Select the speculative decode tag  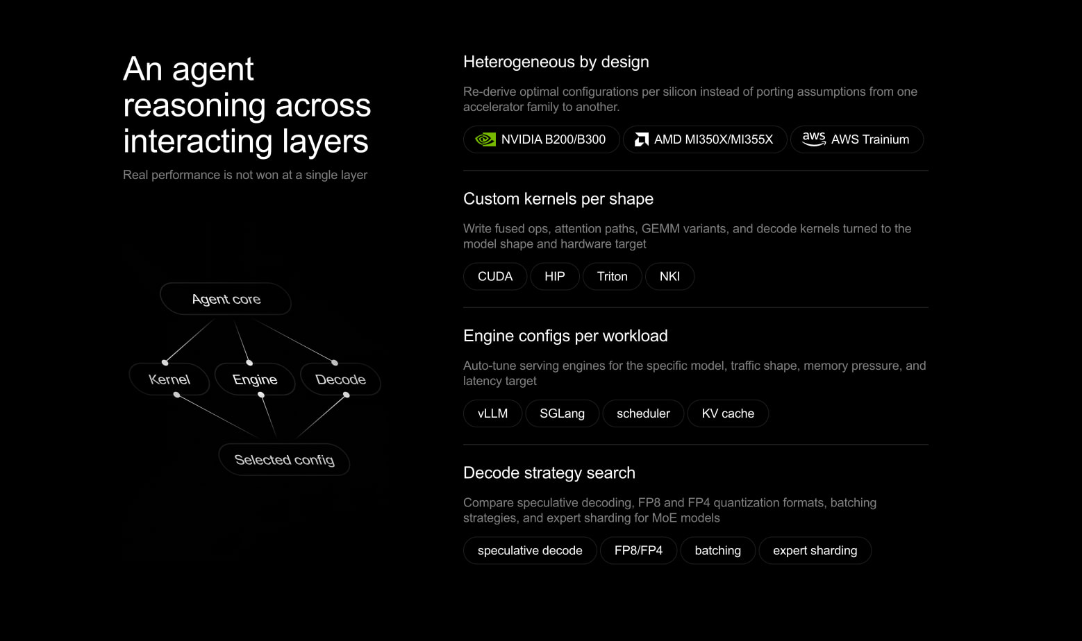click(x=530, y=550)
